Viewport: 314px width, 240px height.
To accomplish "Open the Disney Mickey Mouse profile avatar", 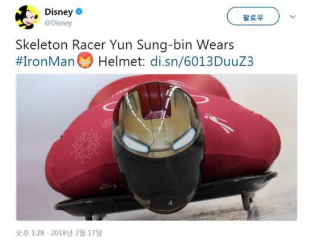I will [27, 17].
